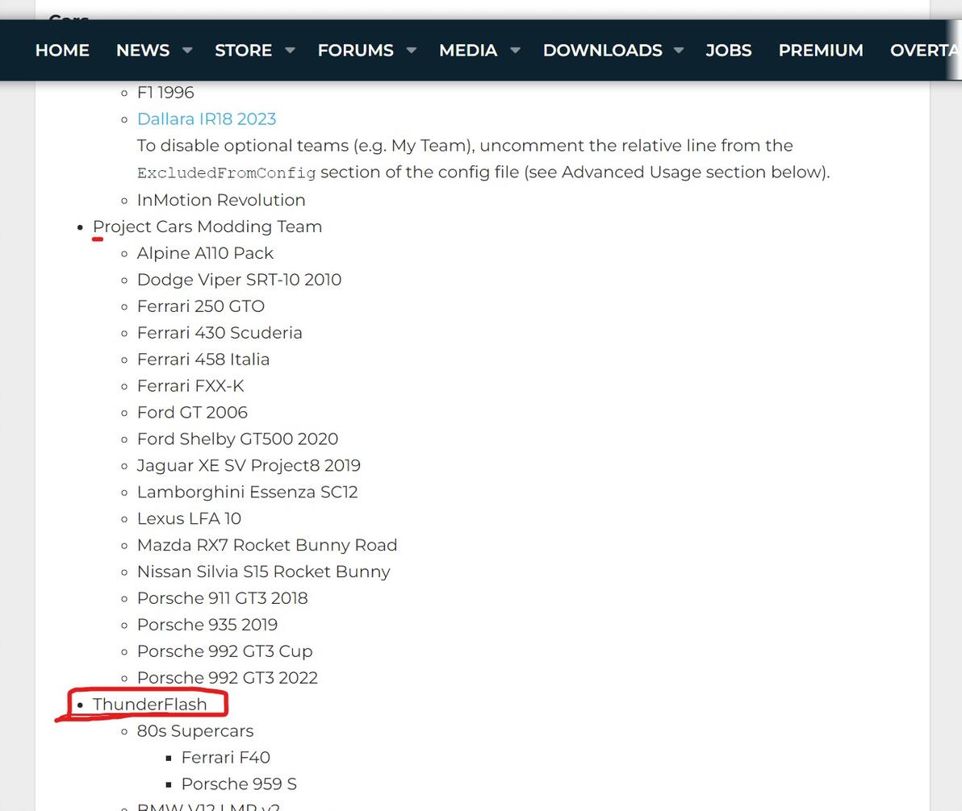Select FORUMS in the navigation bar
The width and height of the screenshot is (962, 811).
pyautogui.click(x=355, y=50)
